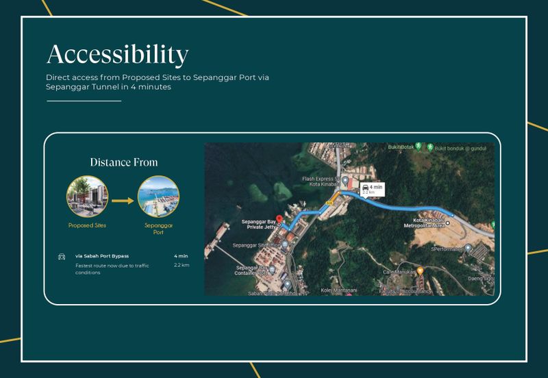The width and height of the screenshot is (548, 378).
Task: Click the car icon beside Sabah Port Bypass
Action: pos(62,257)
